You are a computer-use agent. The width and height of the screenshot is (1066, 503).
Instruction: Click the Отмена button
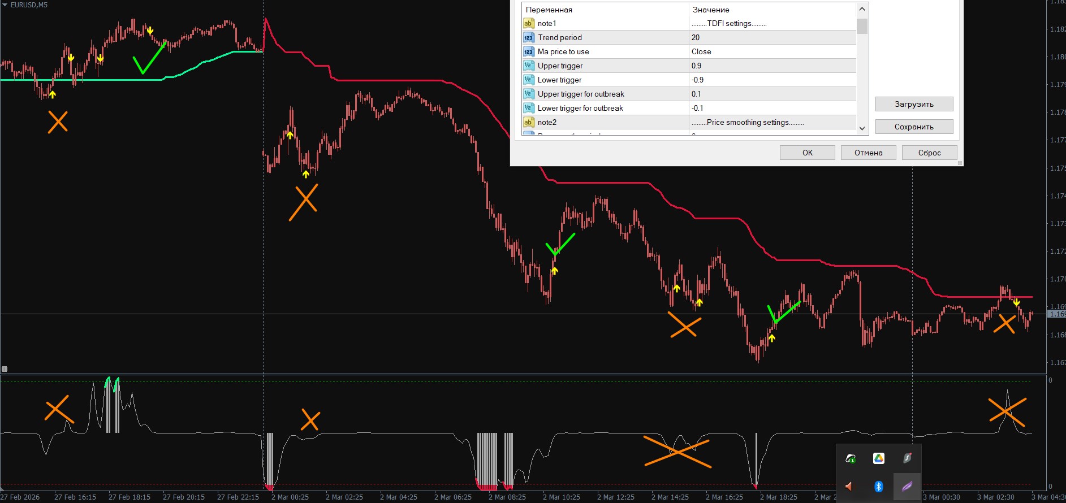coord(868,153)
